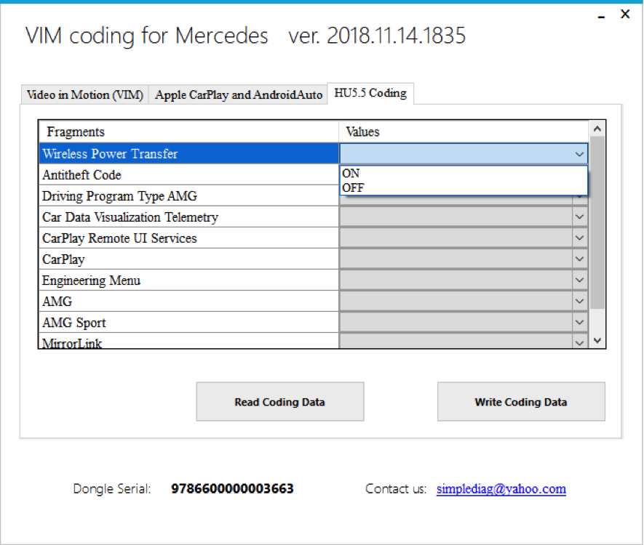
Task: Choose OFF in the Wireless Power Transfer dropdown
Action: pos(464,187)
